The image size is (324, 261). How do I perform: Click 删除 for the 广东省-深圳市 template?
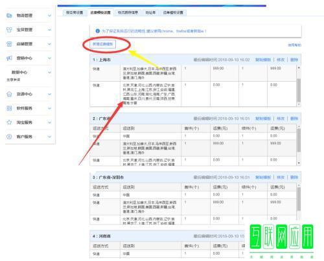click(294, 177)
